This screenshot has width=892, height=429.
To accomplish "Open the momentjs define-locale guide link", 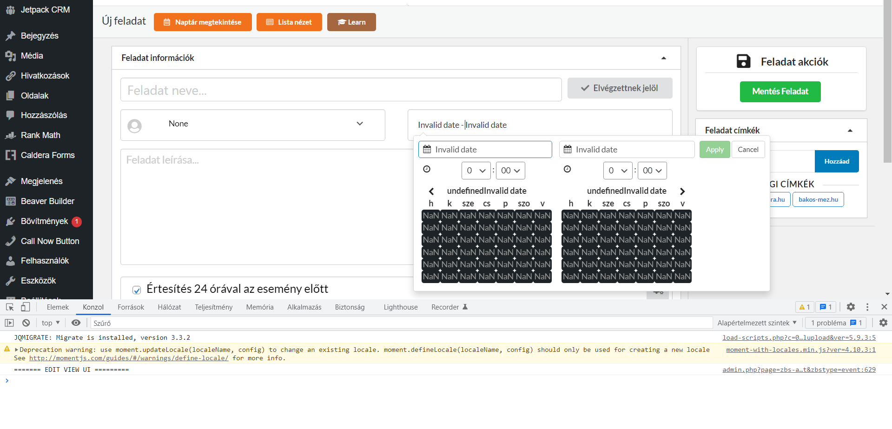I will tap(129, 358).
